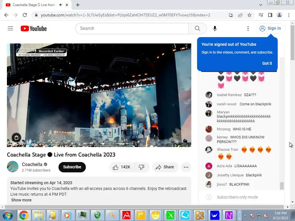Image resolution: width=295 pixels, height=221 pixels.
Task: Click chat message from Maryan
Action: [244, 119]
